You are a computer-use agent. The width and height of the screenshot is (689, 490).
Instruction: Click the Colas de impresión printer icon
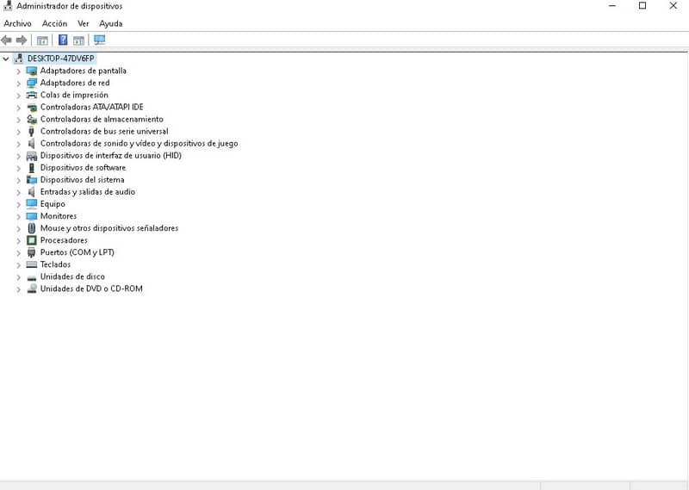[32, 95]
